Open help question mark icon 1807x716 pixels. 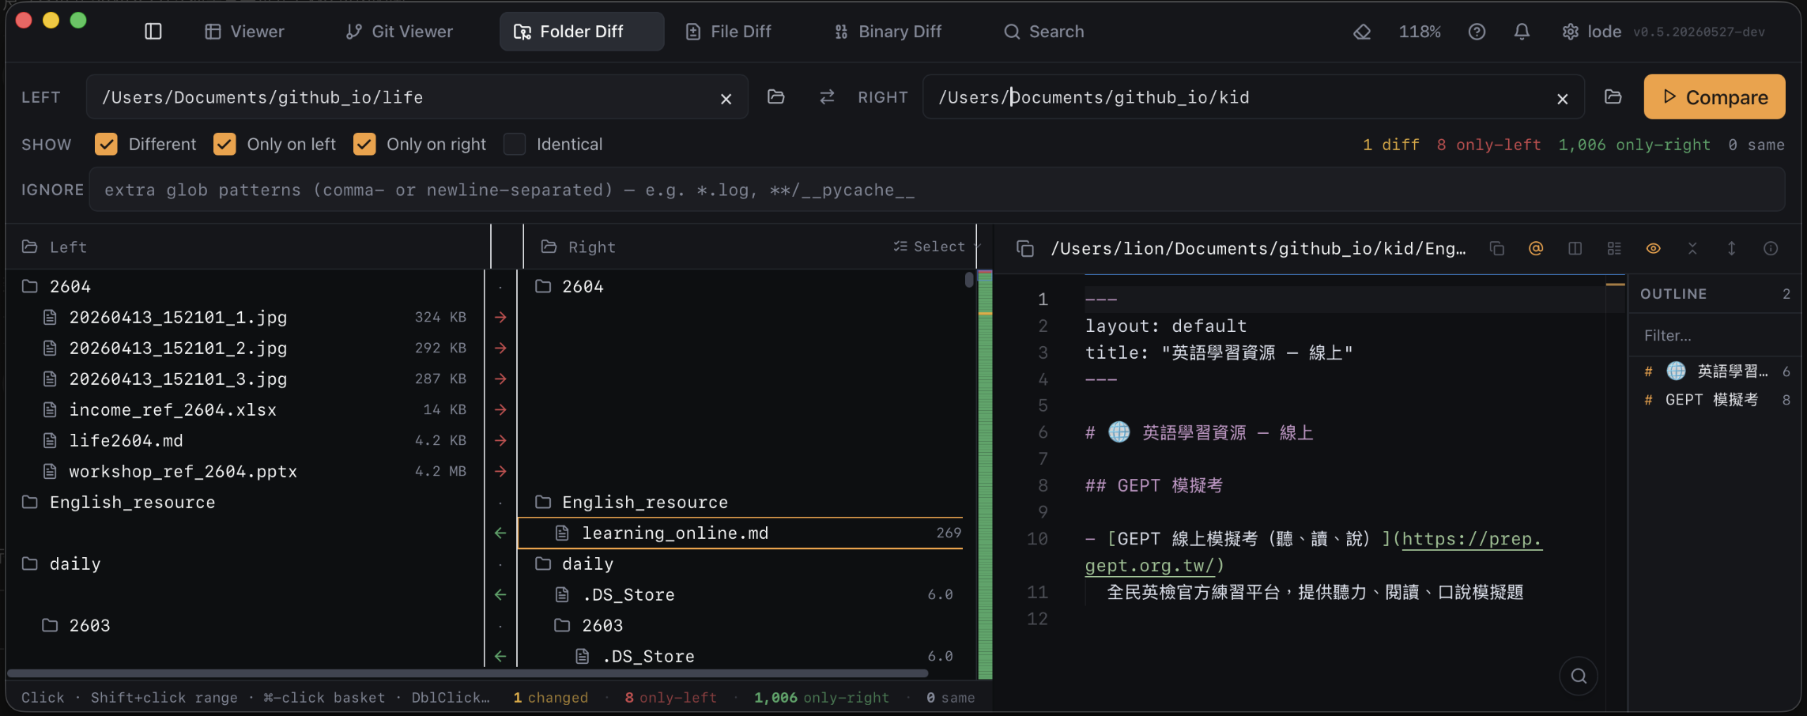tap(1477, 32)
